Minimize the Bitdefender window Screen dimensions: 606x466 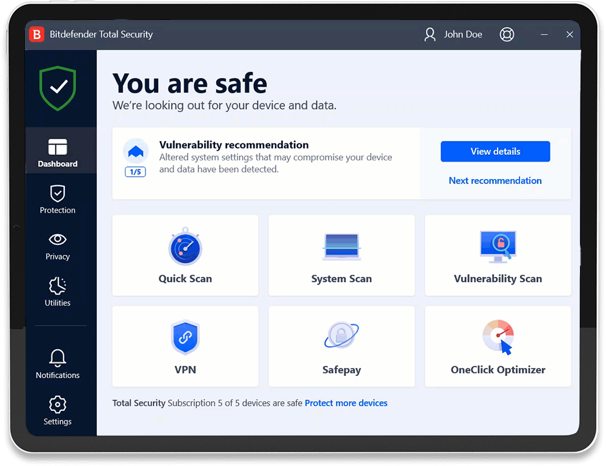click(x=544, y=34)
